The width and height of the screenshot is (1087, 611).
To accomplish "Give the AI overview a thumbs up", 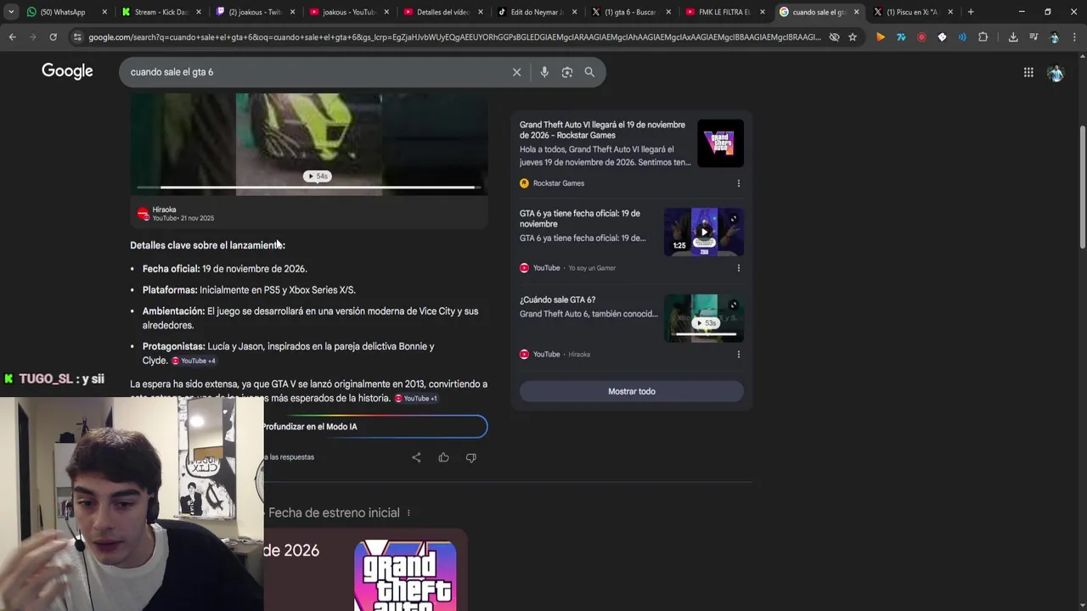I will pos(443,457).
